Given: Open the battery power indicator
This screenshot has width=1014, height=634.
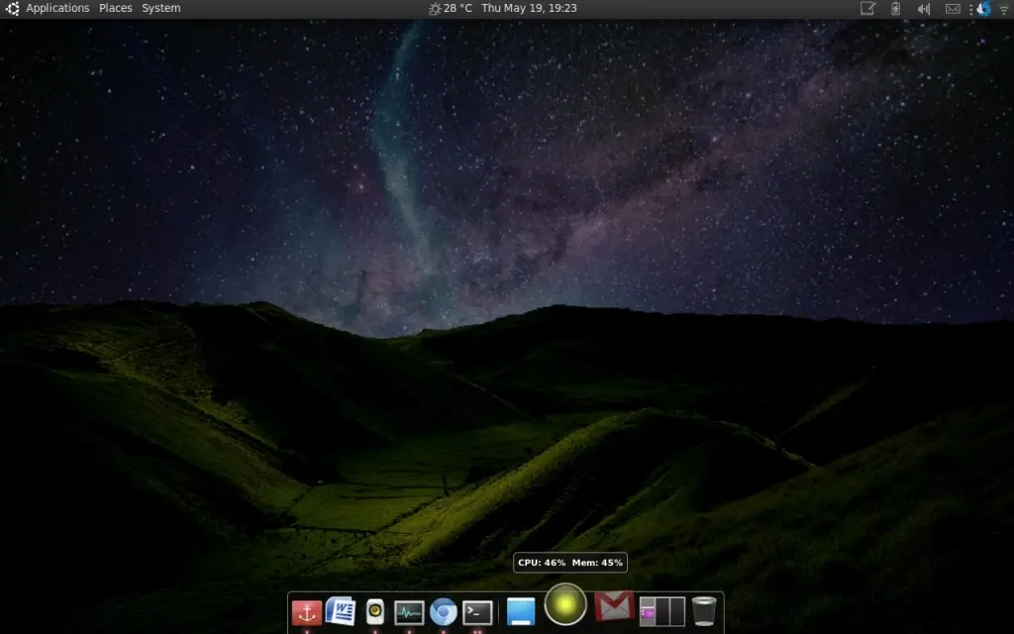Looking at the screenshot, I should tap(895, 8).
